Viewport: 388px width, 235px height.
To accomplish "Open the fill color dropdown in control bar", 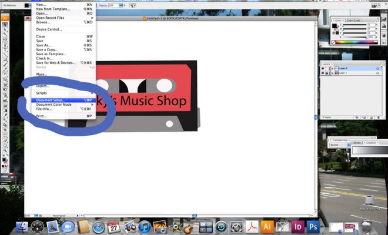I will pyautogui.click(x=30, y=5).
